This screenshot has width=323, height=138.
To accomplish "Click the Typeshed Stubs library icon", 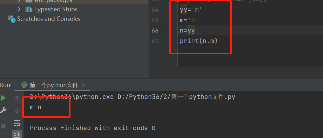I will [x=29, y=9].
